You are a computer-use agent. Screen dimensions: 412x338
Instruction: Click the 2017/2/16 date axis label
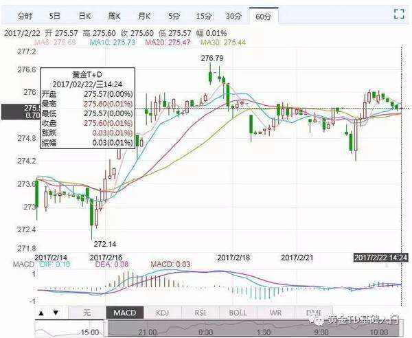point(106,258)
